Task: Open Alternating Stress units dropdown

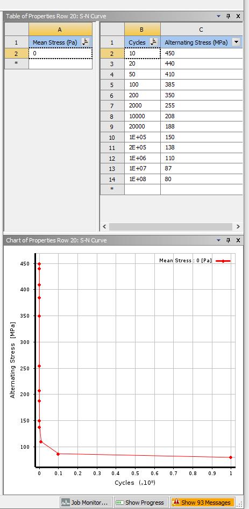Action: 236,42
